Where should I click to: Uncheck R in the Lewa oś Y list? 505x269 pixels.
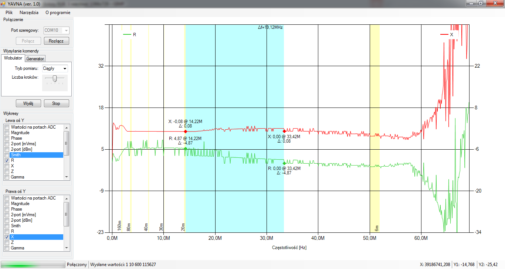coord(7,161)
